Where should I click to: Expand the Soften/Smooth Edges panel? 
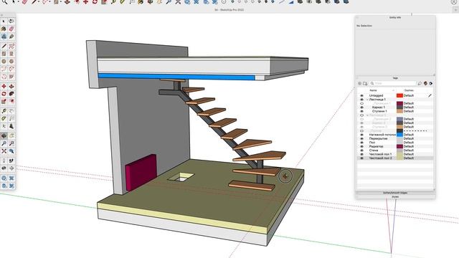click(395, 193)
